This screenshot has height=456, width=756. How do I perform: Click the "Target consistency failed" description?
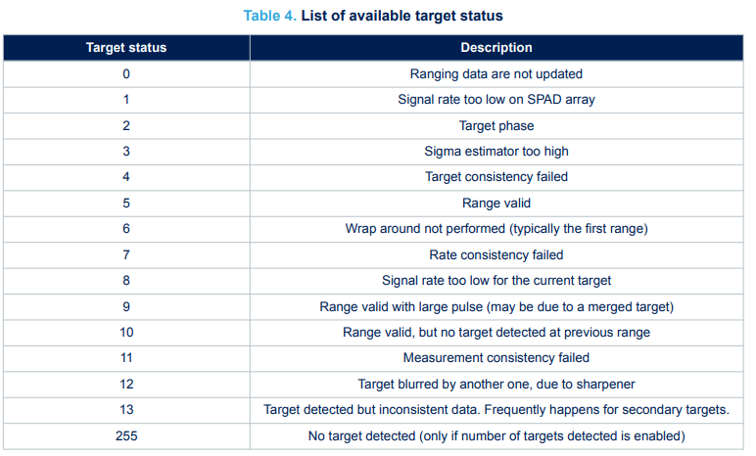coord(496,177)
